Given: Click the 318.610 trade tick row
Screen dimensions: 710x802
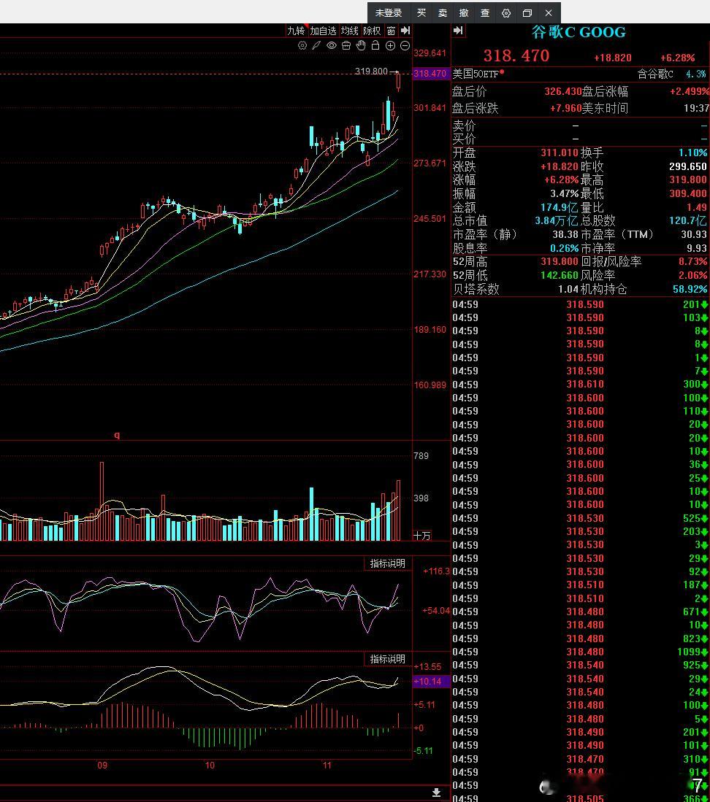Looking at the screenshot, I should [580, 384].
